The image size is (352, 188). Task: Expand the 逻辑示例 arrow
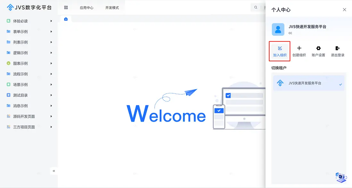click(51, 53)
